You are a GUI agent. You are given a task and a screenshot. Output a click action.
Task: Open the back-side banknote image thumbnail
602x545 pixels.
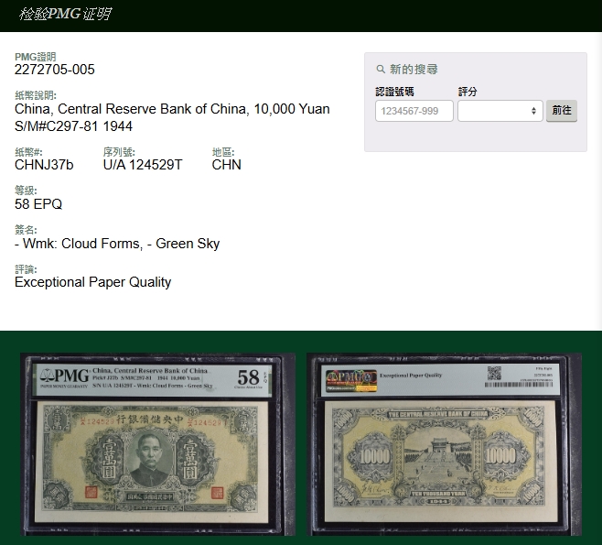[444, 444]
